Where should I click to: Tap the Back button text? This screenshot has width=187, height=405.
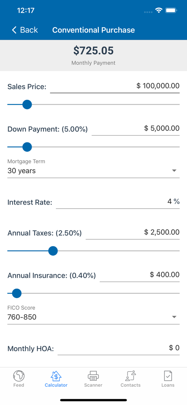(x=29, y=30)
